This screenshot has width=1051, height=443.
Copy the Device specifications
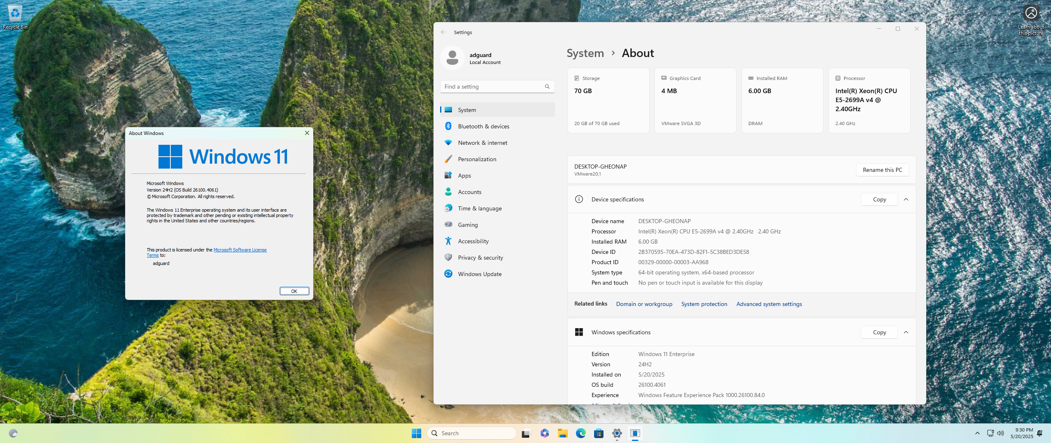[879, 199]
